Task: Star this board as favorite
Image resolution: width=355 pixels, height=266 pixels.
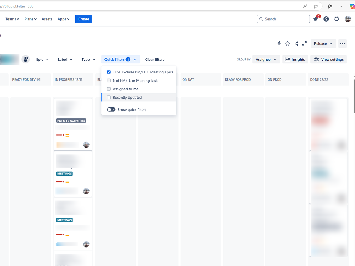Action: pyautogui.click(x=287, y=43)
